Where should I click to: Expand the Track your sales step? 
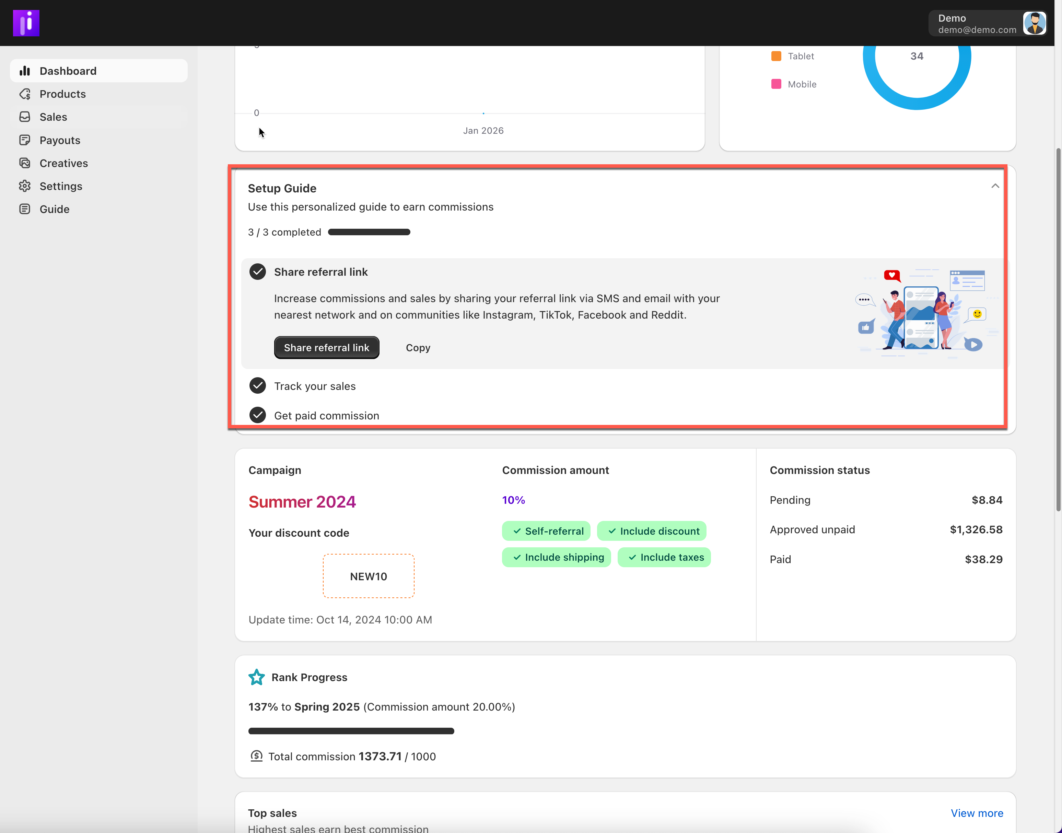tap(315, 386)
